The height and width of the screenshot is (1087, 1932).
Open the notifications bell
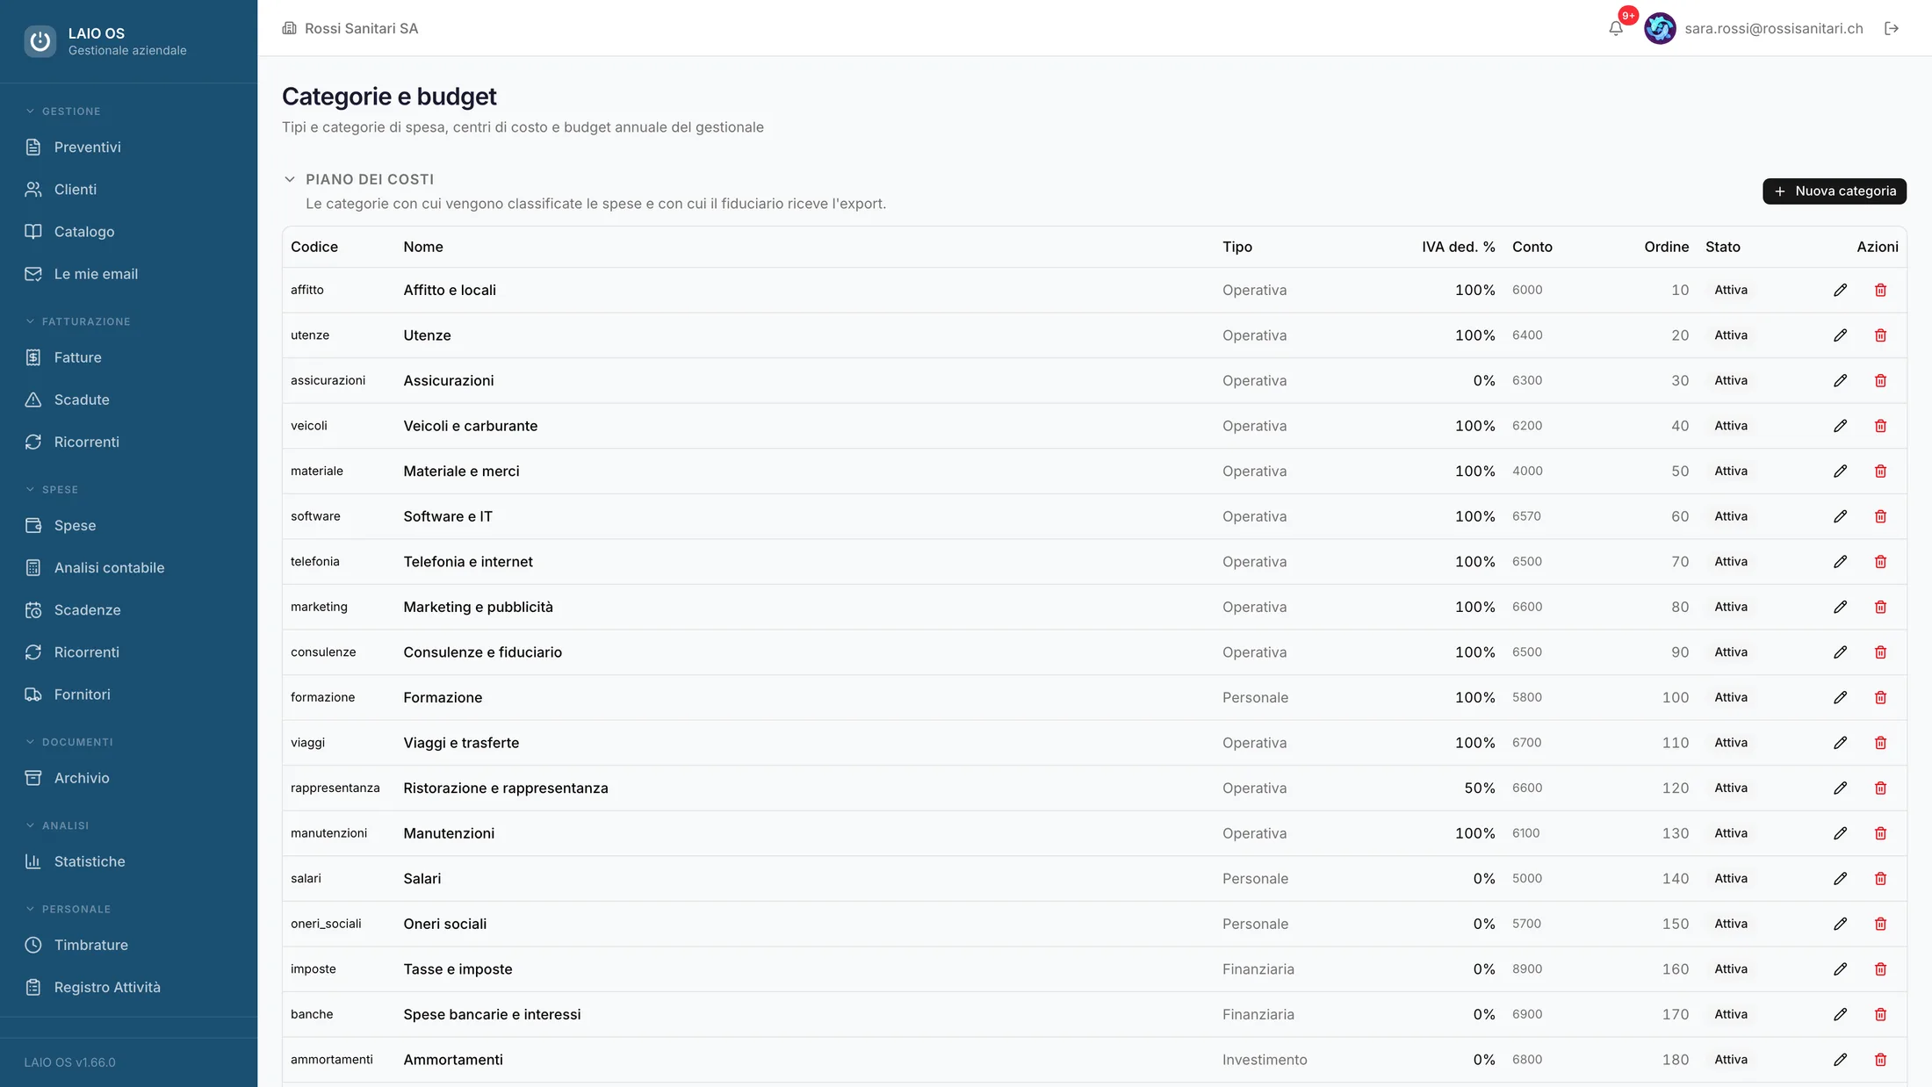coord(1616,28)
